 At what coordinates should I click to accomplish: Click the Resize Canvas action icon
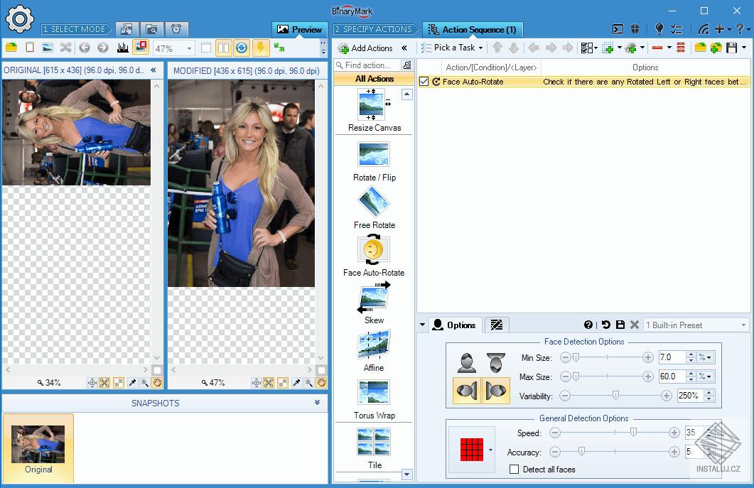(374, 105)
